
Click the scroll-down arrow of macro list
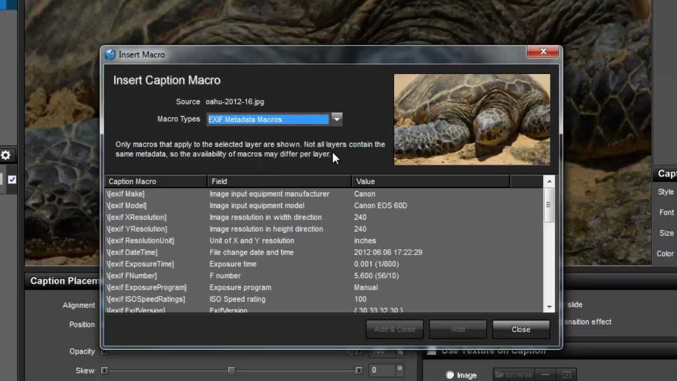[550, 307]
